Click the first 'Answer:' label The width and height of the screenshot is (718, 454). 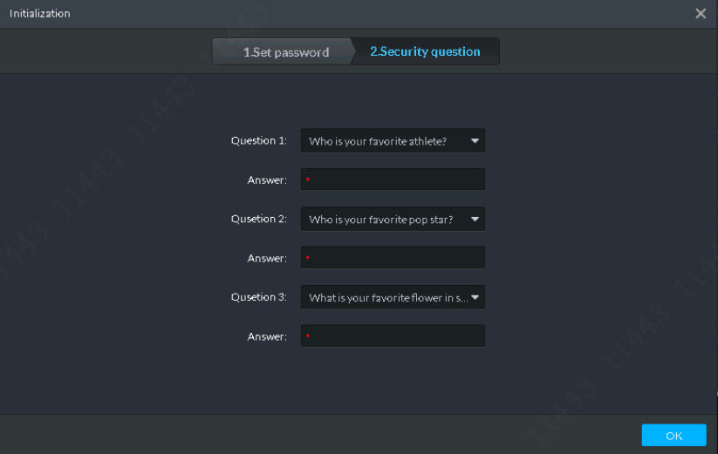point(267,180)
